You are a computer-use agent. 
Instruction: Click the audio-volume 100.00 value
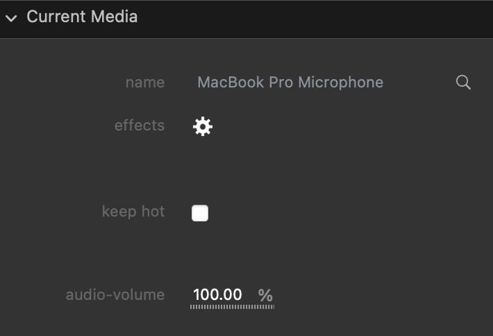tap(217, 295)
